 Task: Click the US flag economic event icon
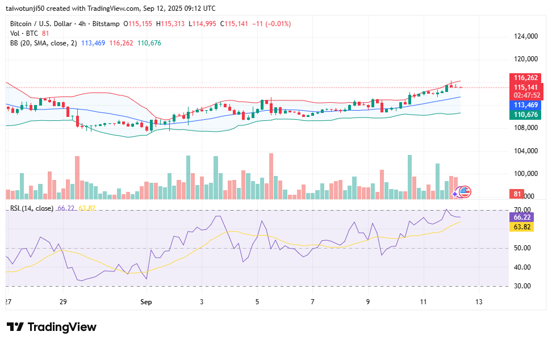(465, 192)
